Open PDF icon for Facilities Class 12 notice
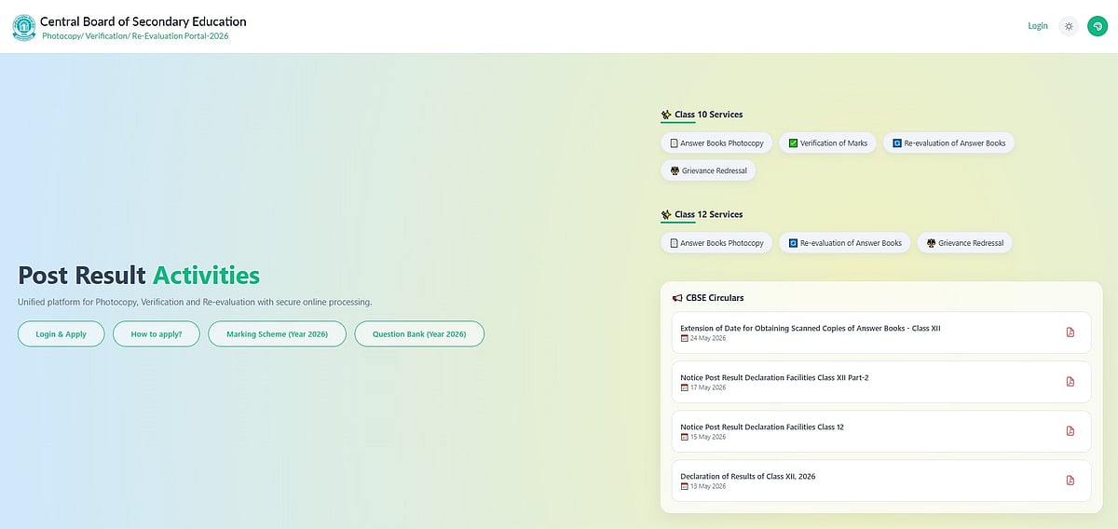This screenshot has height=529, width=1118. click(1070, 431)
